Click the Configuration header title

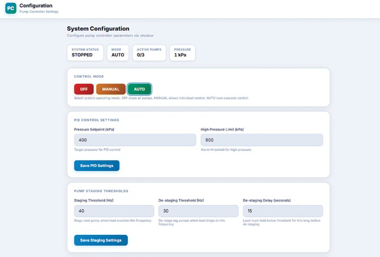click(36, 6)
